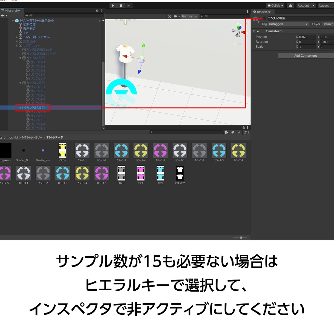Toggle active checkbox for サンプル3段目
The height and width of the screenshot is (334, 334).
tap(264, 18)
